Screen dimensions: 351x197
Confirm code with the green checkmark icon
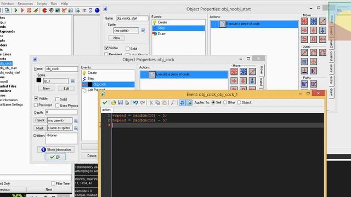(105, 102)
